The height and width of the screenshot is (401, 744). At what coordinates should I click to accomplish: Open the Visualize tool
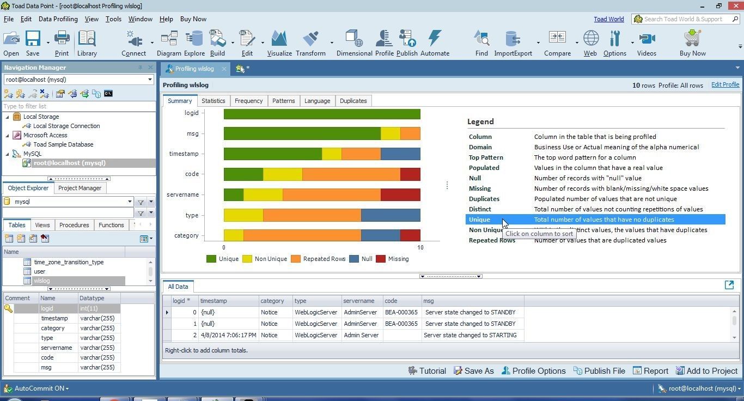click(x=279, y=43)
